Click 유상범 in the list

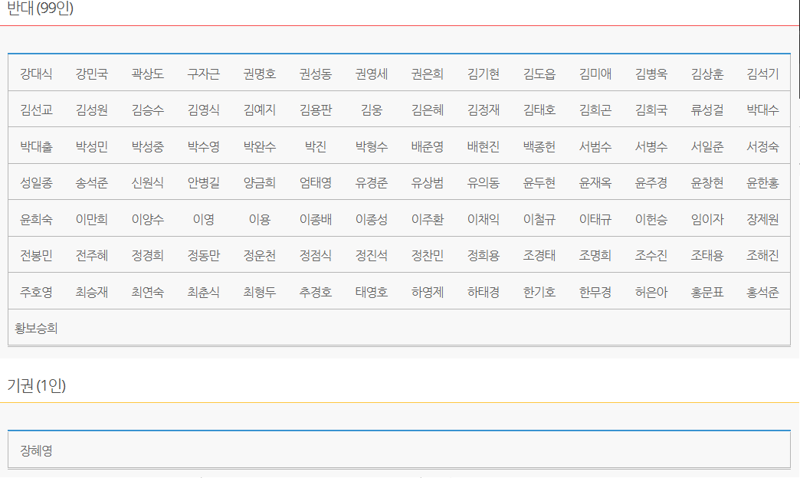point(428,182)
